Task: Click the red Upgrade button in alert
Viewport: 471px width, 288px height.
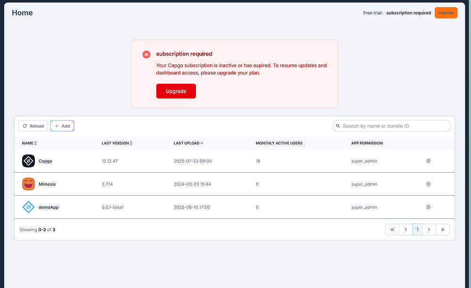Action: point(176,91)
